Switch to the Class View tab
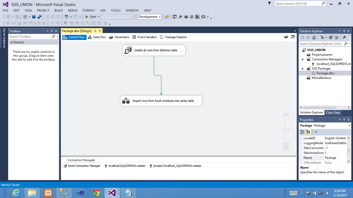353x198 pixels. [x=333, y=113]
